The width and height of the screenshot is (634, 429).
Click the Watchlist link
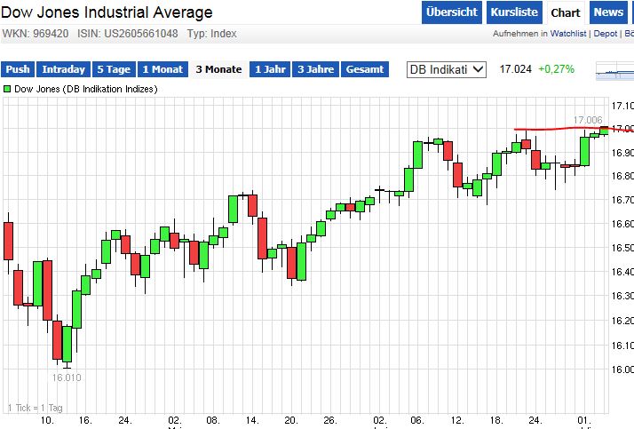[568, 34]
